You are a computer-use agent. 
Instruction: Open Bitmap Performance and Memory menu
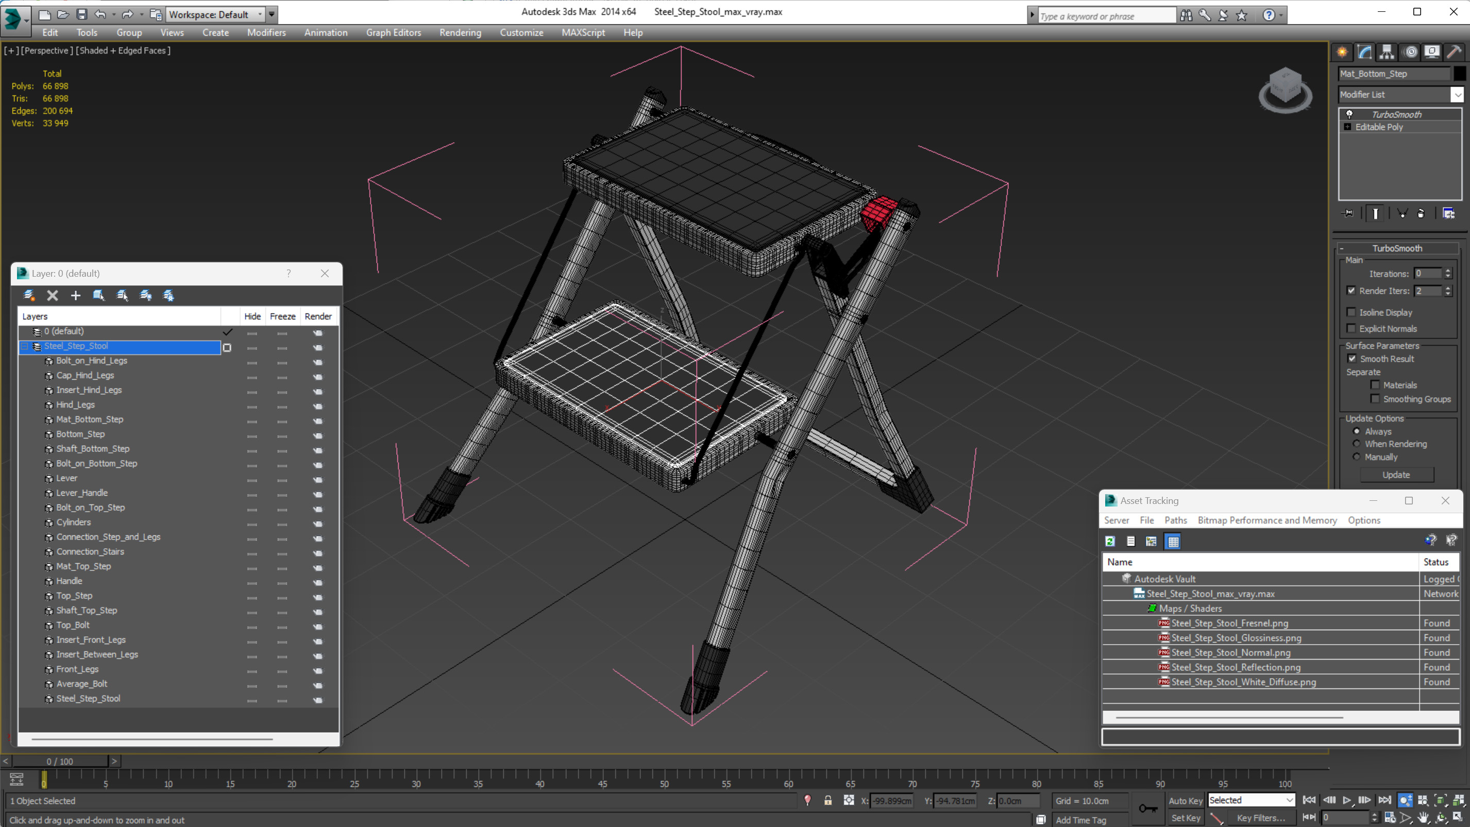(x=1267, y=520)
